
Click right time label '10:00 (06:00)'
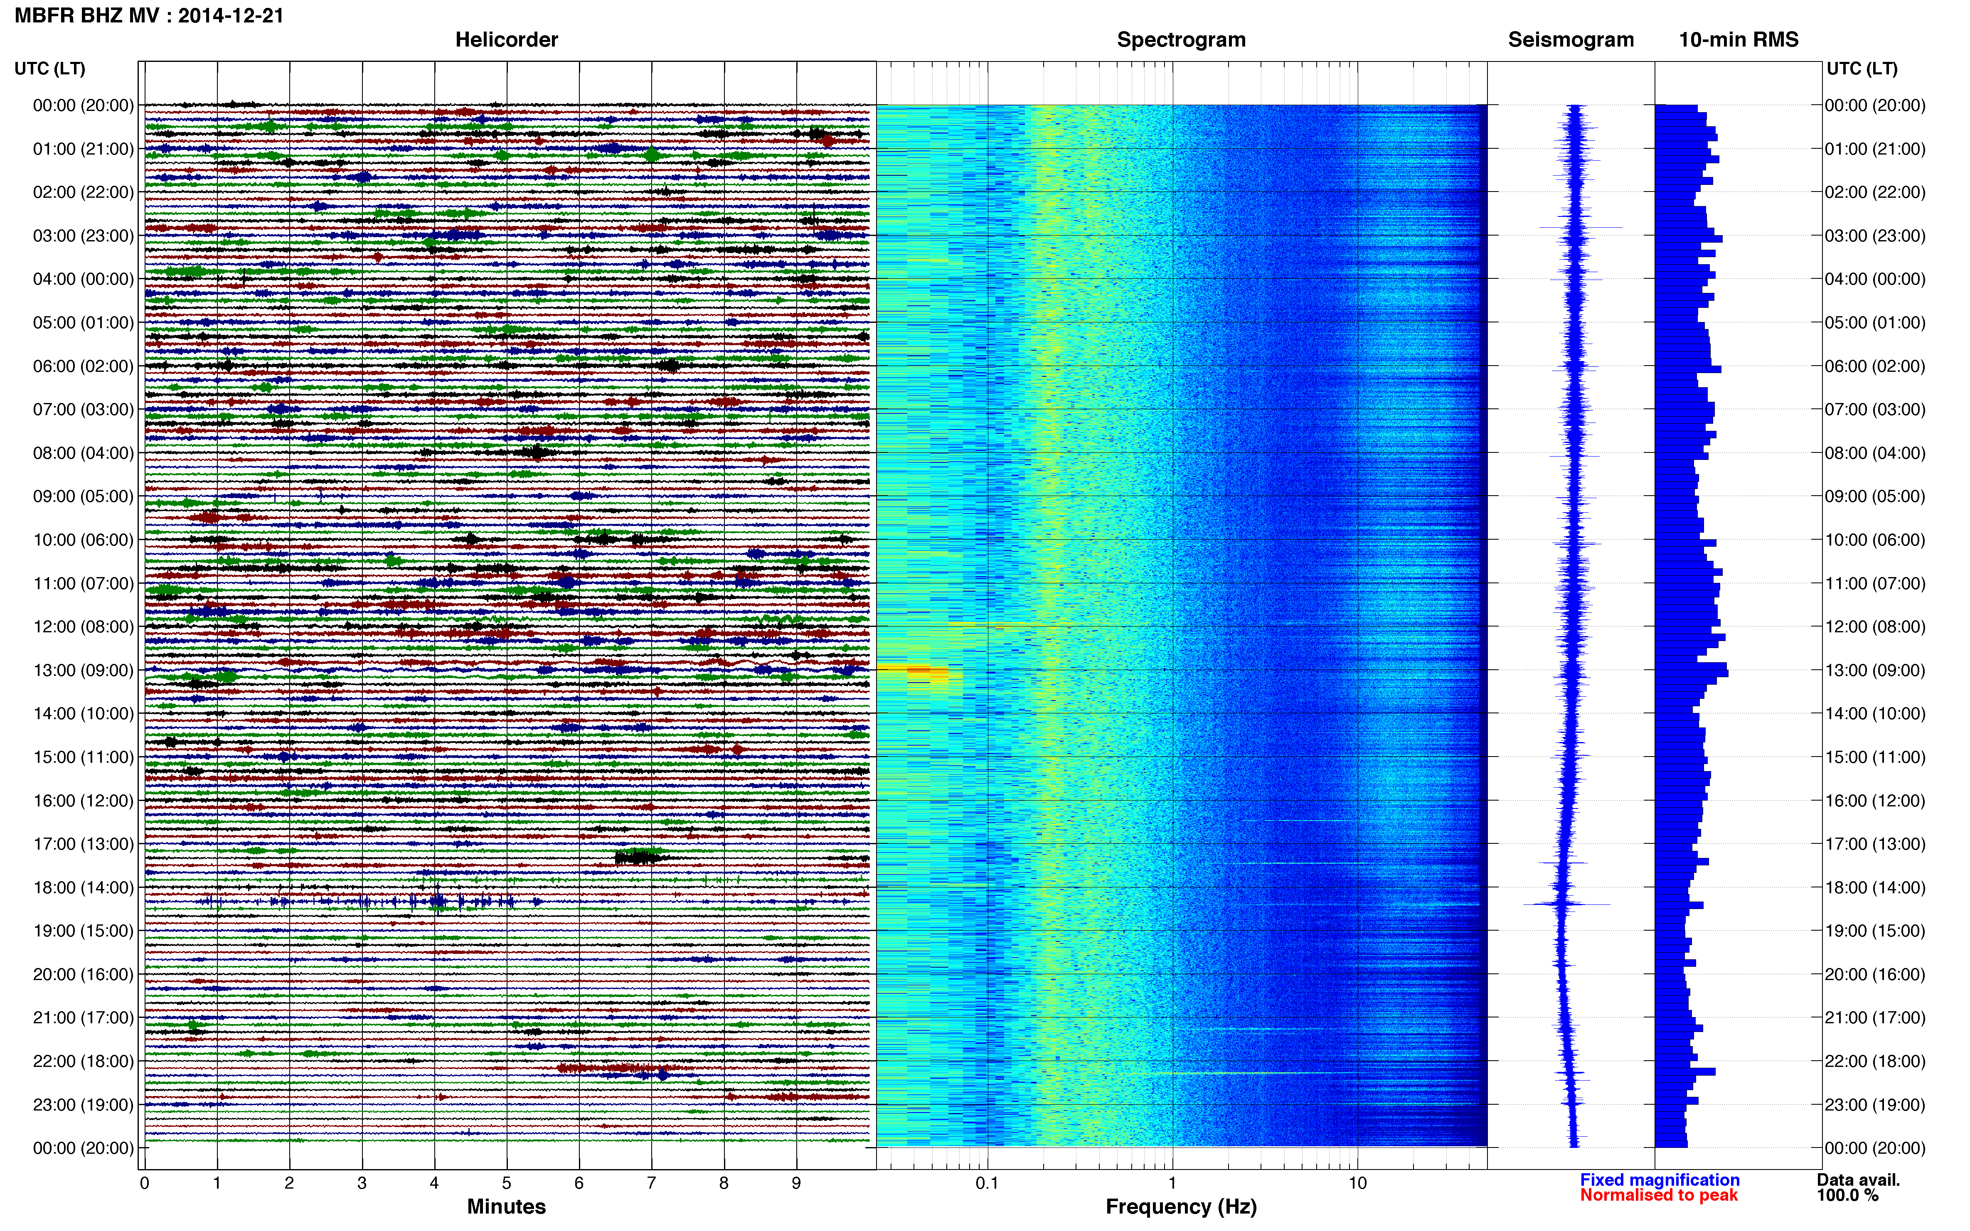[x=1875, y=540]
